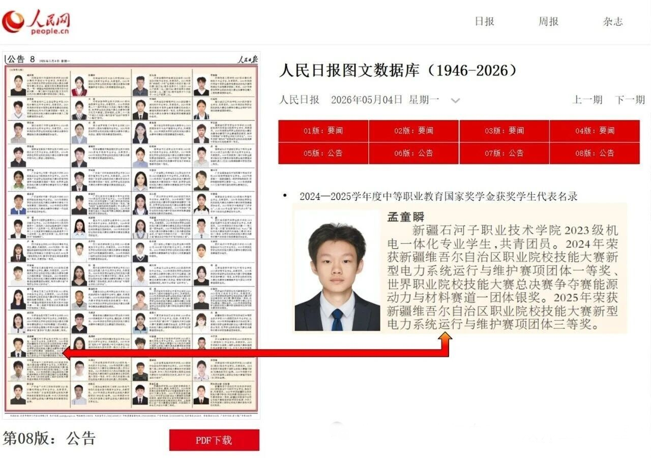Open the newspaper page 8 thumbnail
This screenshot has width=651, height=458.
tap(132, 235)
